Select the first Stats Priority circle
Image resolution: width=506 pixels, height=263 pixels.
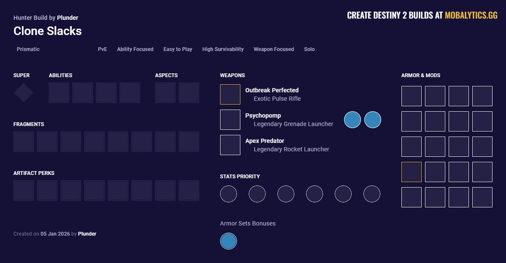[229, 194]
